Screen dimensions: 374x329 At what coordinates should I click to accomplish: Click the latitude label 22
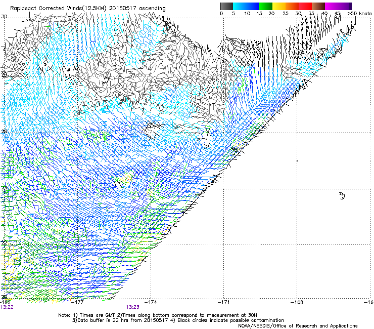(x=4, y=242)
